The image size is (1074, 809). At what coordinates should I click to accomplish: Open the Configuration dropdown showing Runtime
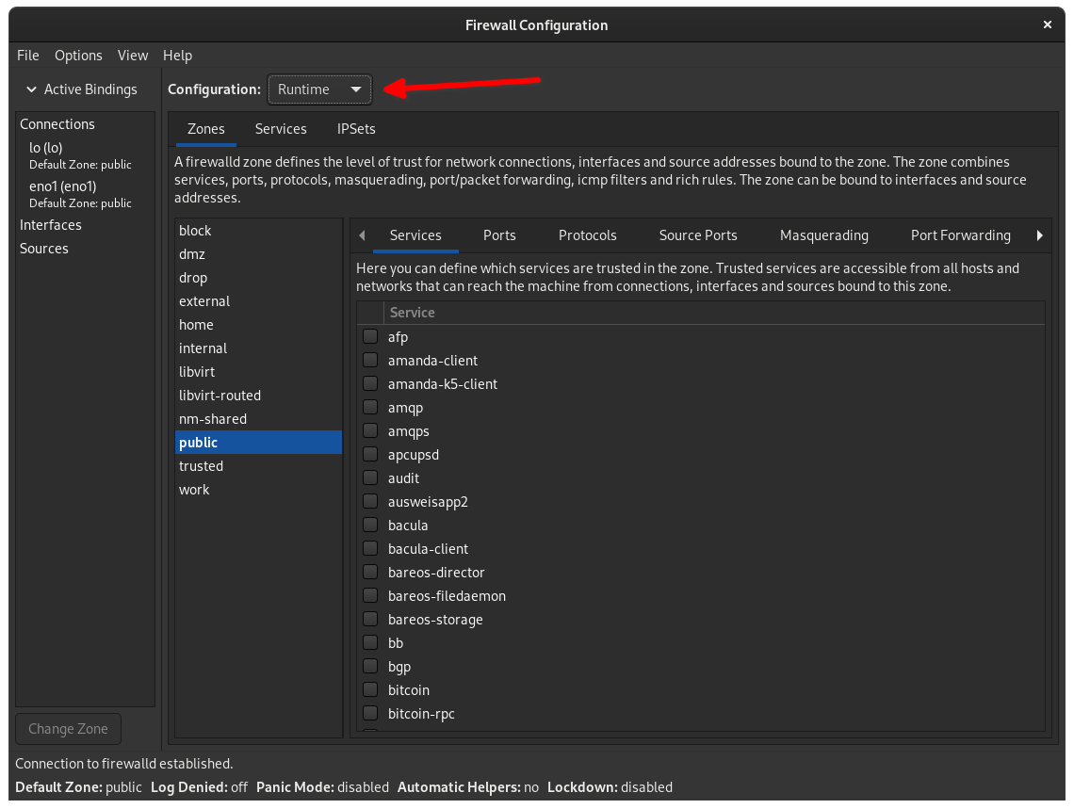click(319, 89)
